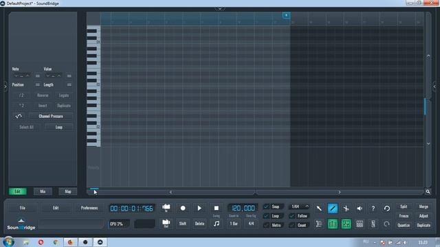Click the punch Out camera icon
440x247 pixels.
[166, 224]
